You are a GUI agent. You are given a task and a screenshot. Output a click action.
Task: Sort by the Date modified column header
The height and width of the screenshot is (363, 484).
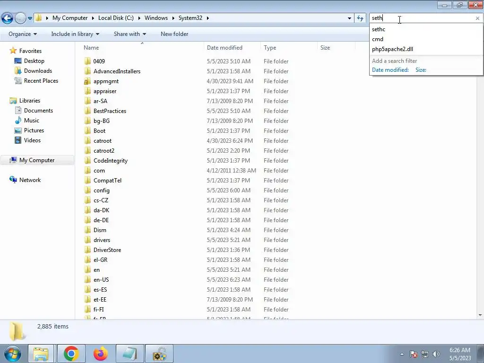[x=225, y=48]
